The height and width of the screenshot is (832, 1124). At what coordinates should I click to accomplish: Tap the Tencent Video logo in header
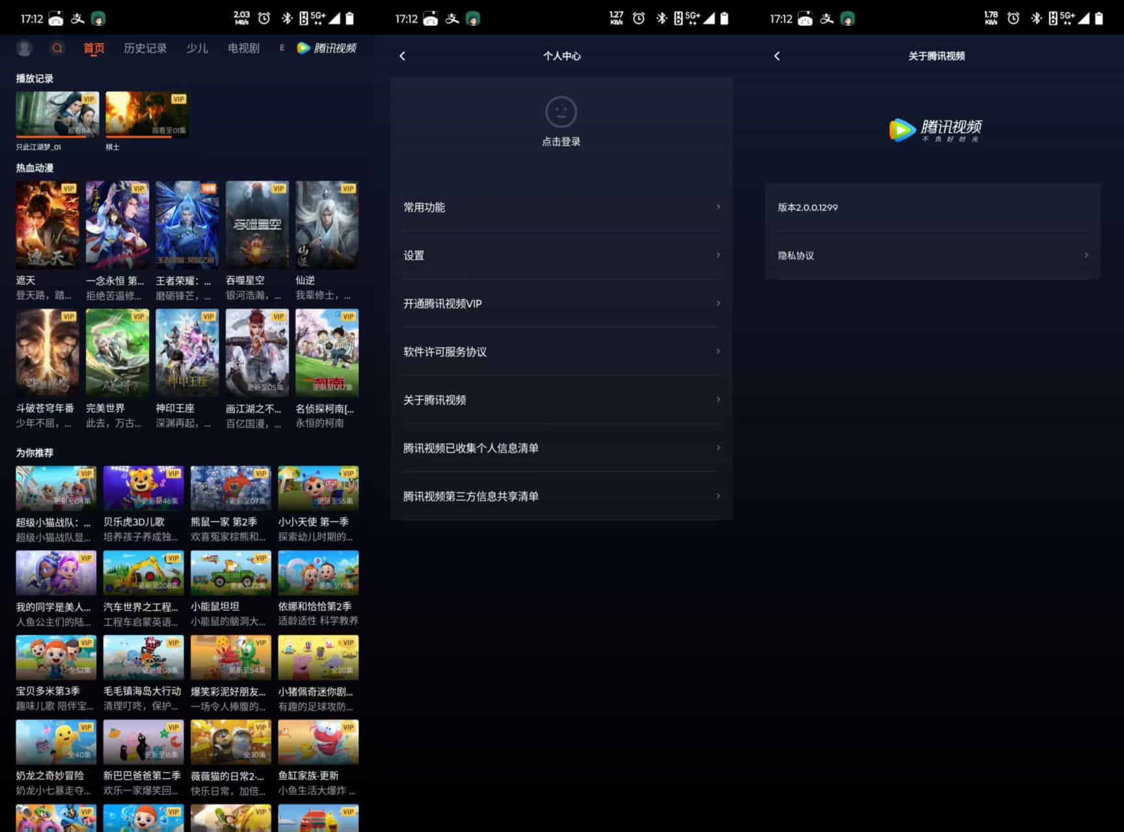327,48
